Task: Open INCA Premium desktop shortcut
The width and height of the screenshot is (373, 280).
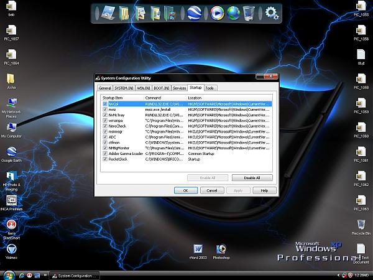Action: [11, 203]
